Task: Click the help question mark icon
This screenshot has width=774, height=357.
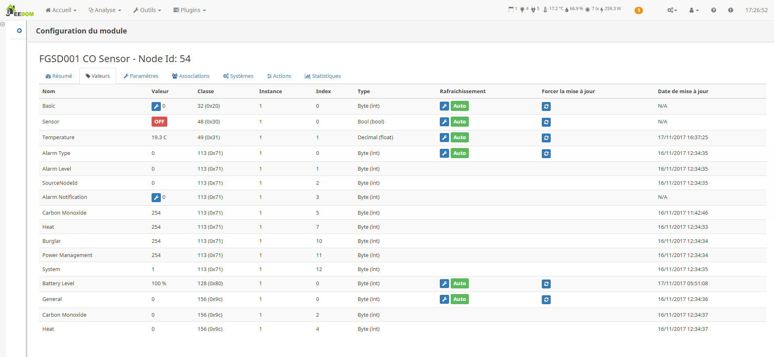Action: [714, 10]
